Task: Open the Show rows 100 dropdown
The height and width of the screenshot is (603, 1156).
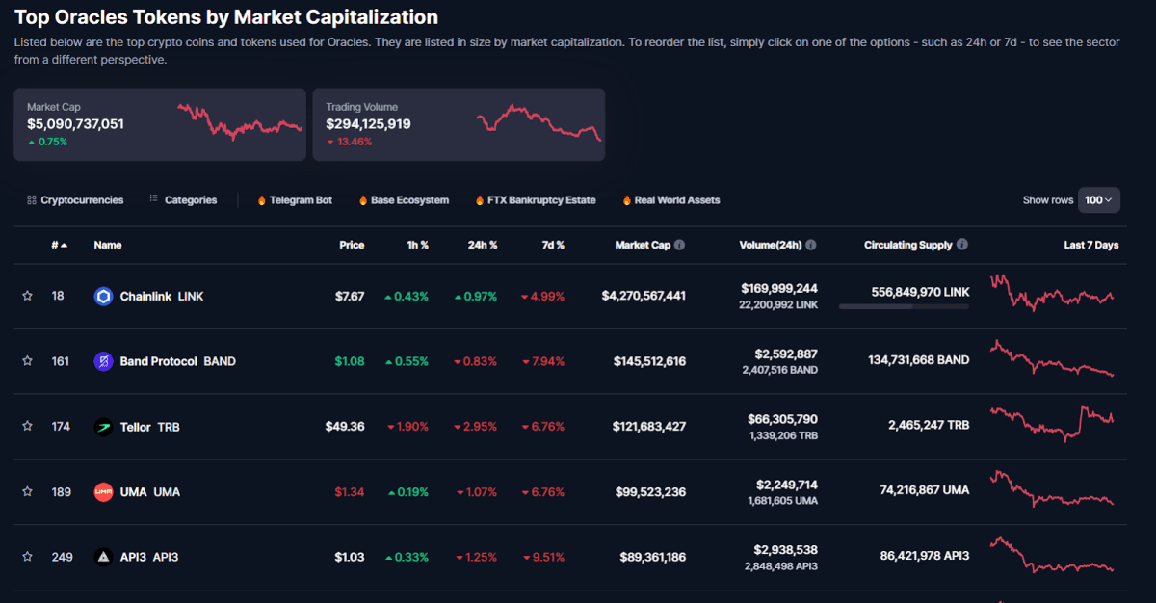Action: point(1099,200)
